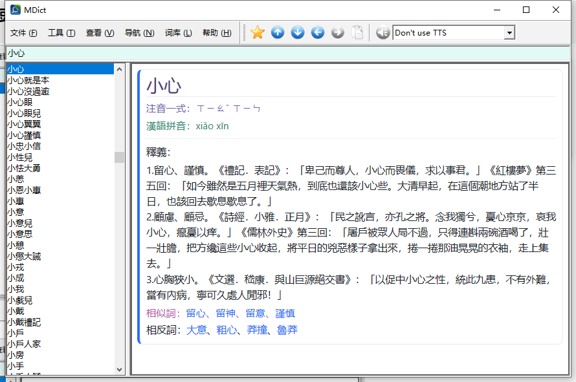
Task: Follow the synonym link 留神
Action: pos(225,313)
